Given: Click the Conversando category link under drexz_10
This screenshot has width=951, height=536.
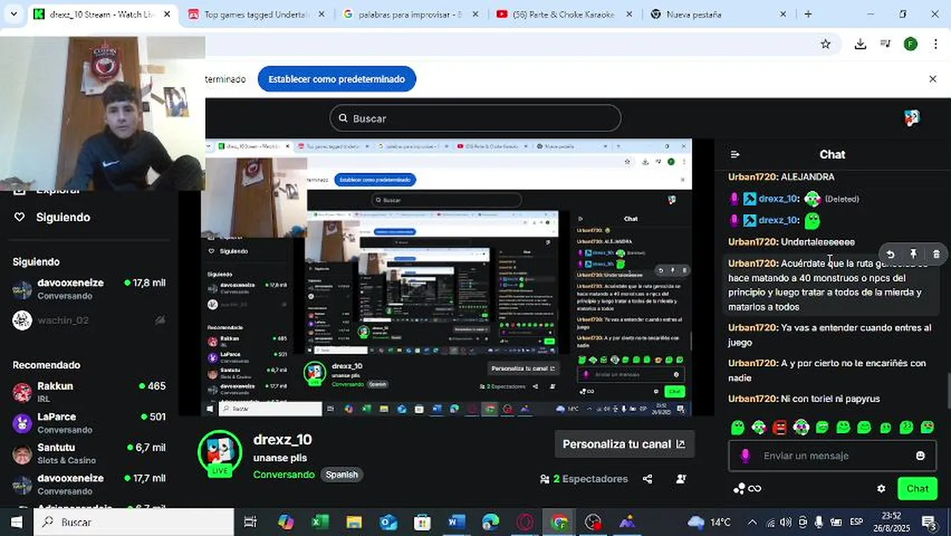Looking at the screenshot, I should click(x=284, y=475).
